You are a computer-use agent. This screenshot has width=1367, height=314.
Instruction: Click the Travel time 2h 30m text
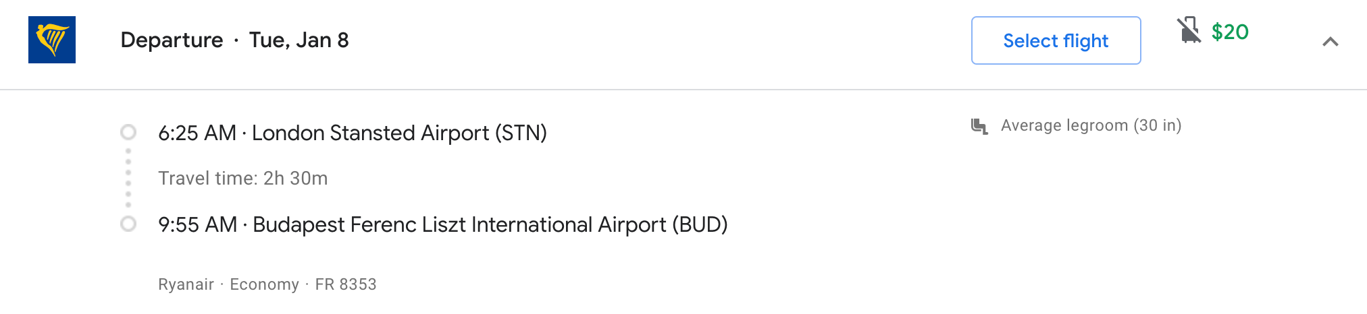[242, 179]
